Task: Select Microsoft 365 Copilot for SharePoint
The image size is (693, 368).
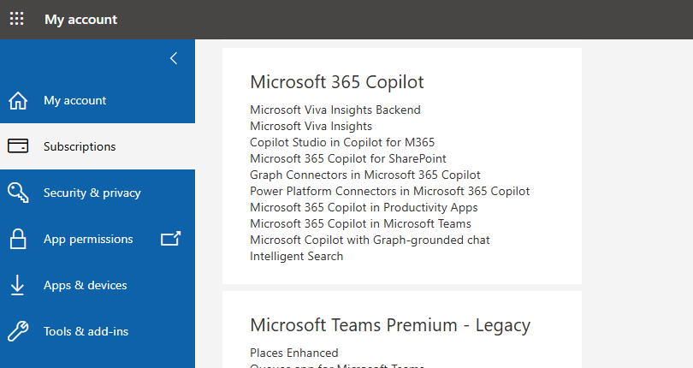Action: click(348, 158)
